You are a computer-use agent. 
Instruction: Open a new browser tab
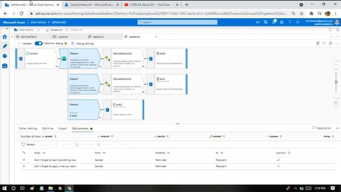point(186,5)
